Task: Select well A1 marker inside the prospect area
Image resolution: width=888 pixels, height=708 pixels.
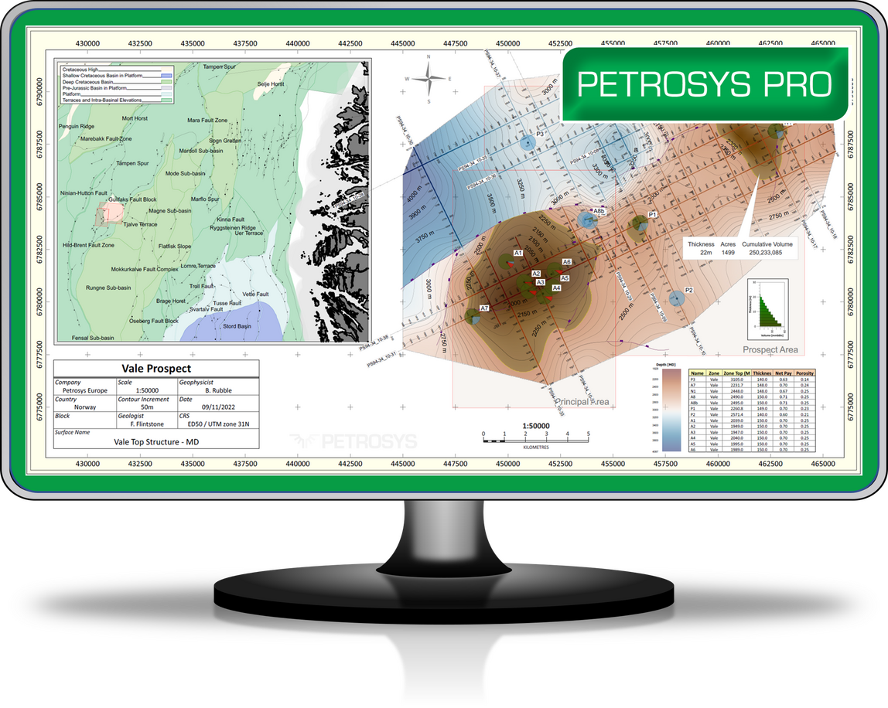Action: pyautogui.click(x=507, y=262)
